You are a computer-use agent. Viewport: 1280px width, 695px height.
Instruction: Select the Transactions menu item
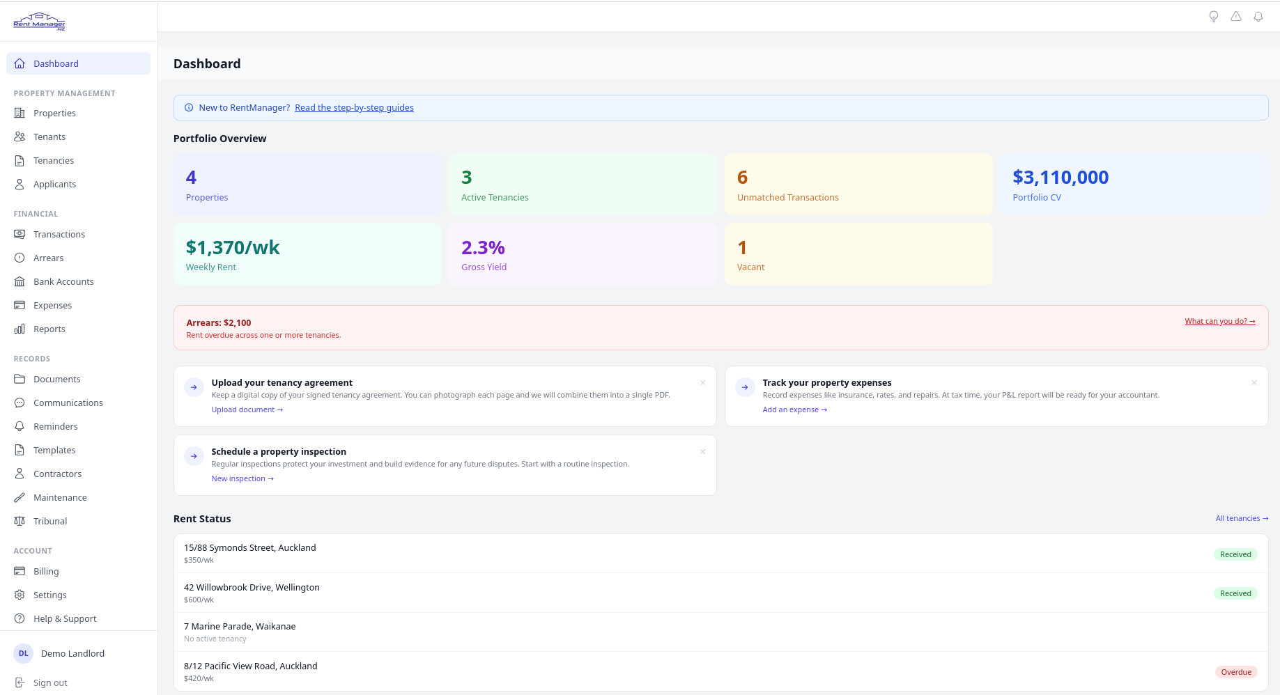pos(78,234)
